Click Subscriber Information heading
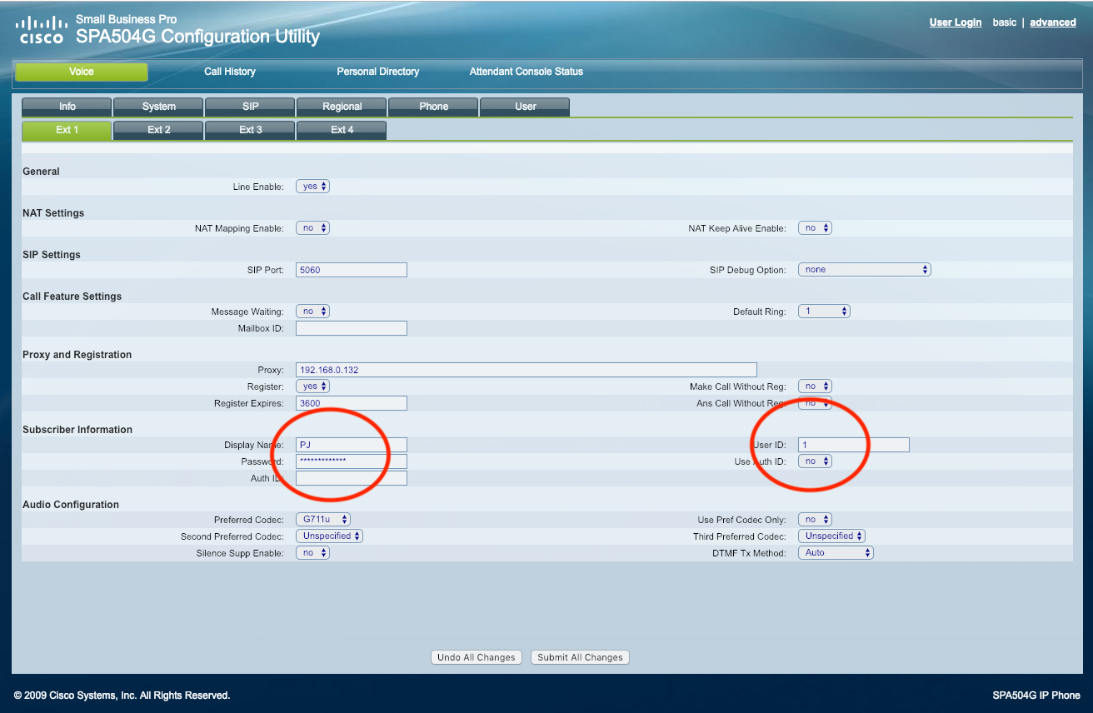Screen dimensions: 1093x713 point(77,430)
